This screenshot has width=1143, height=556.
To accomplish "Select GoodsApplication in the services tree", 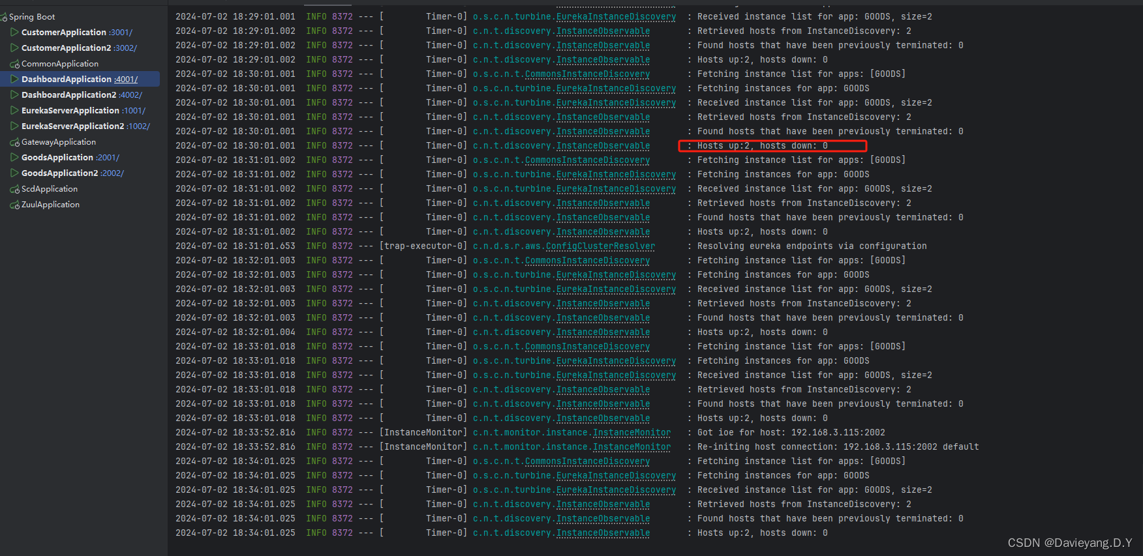I will click(x=57, y=157).
